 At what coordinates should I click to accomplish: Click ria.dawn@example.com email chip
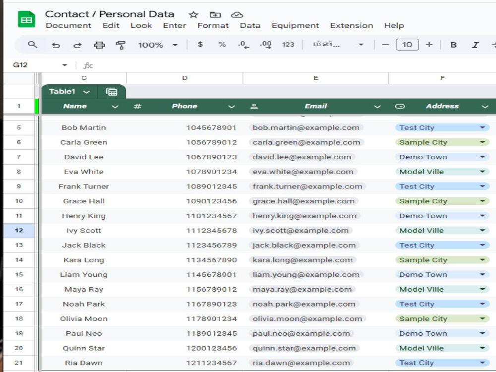[x=301, y=363]
